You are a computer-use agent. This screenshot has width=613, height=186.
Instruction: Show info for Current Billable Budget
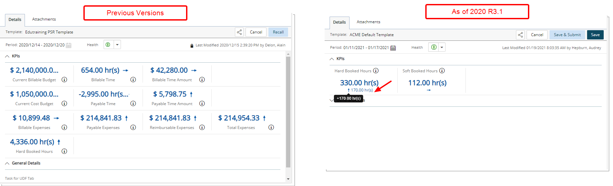point(64,80)
